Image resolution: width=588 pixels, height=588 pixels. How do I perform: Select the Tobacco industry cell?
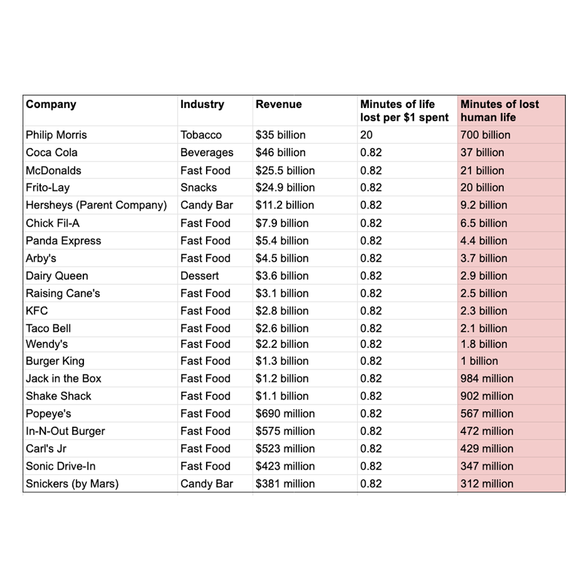click(x=215, y=134)
